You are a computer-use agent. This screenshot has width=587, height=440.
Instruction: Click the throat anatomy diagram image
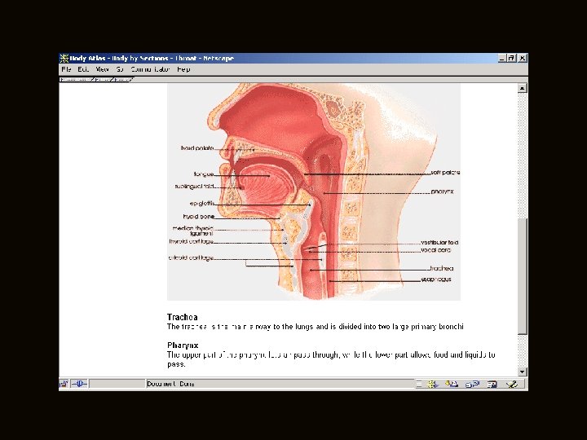314,191
